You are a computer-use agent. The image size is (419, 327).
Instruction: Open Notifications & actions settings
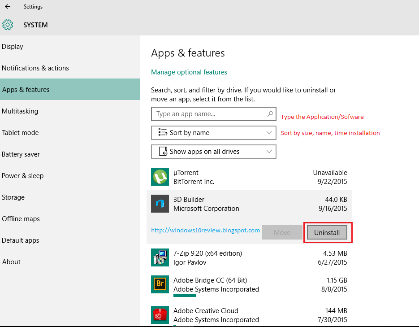click(x=70, y=68)
